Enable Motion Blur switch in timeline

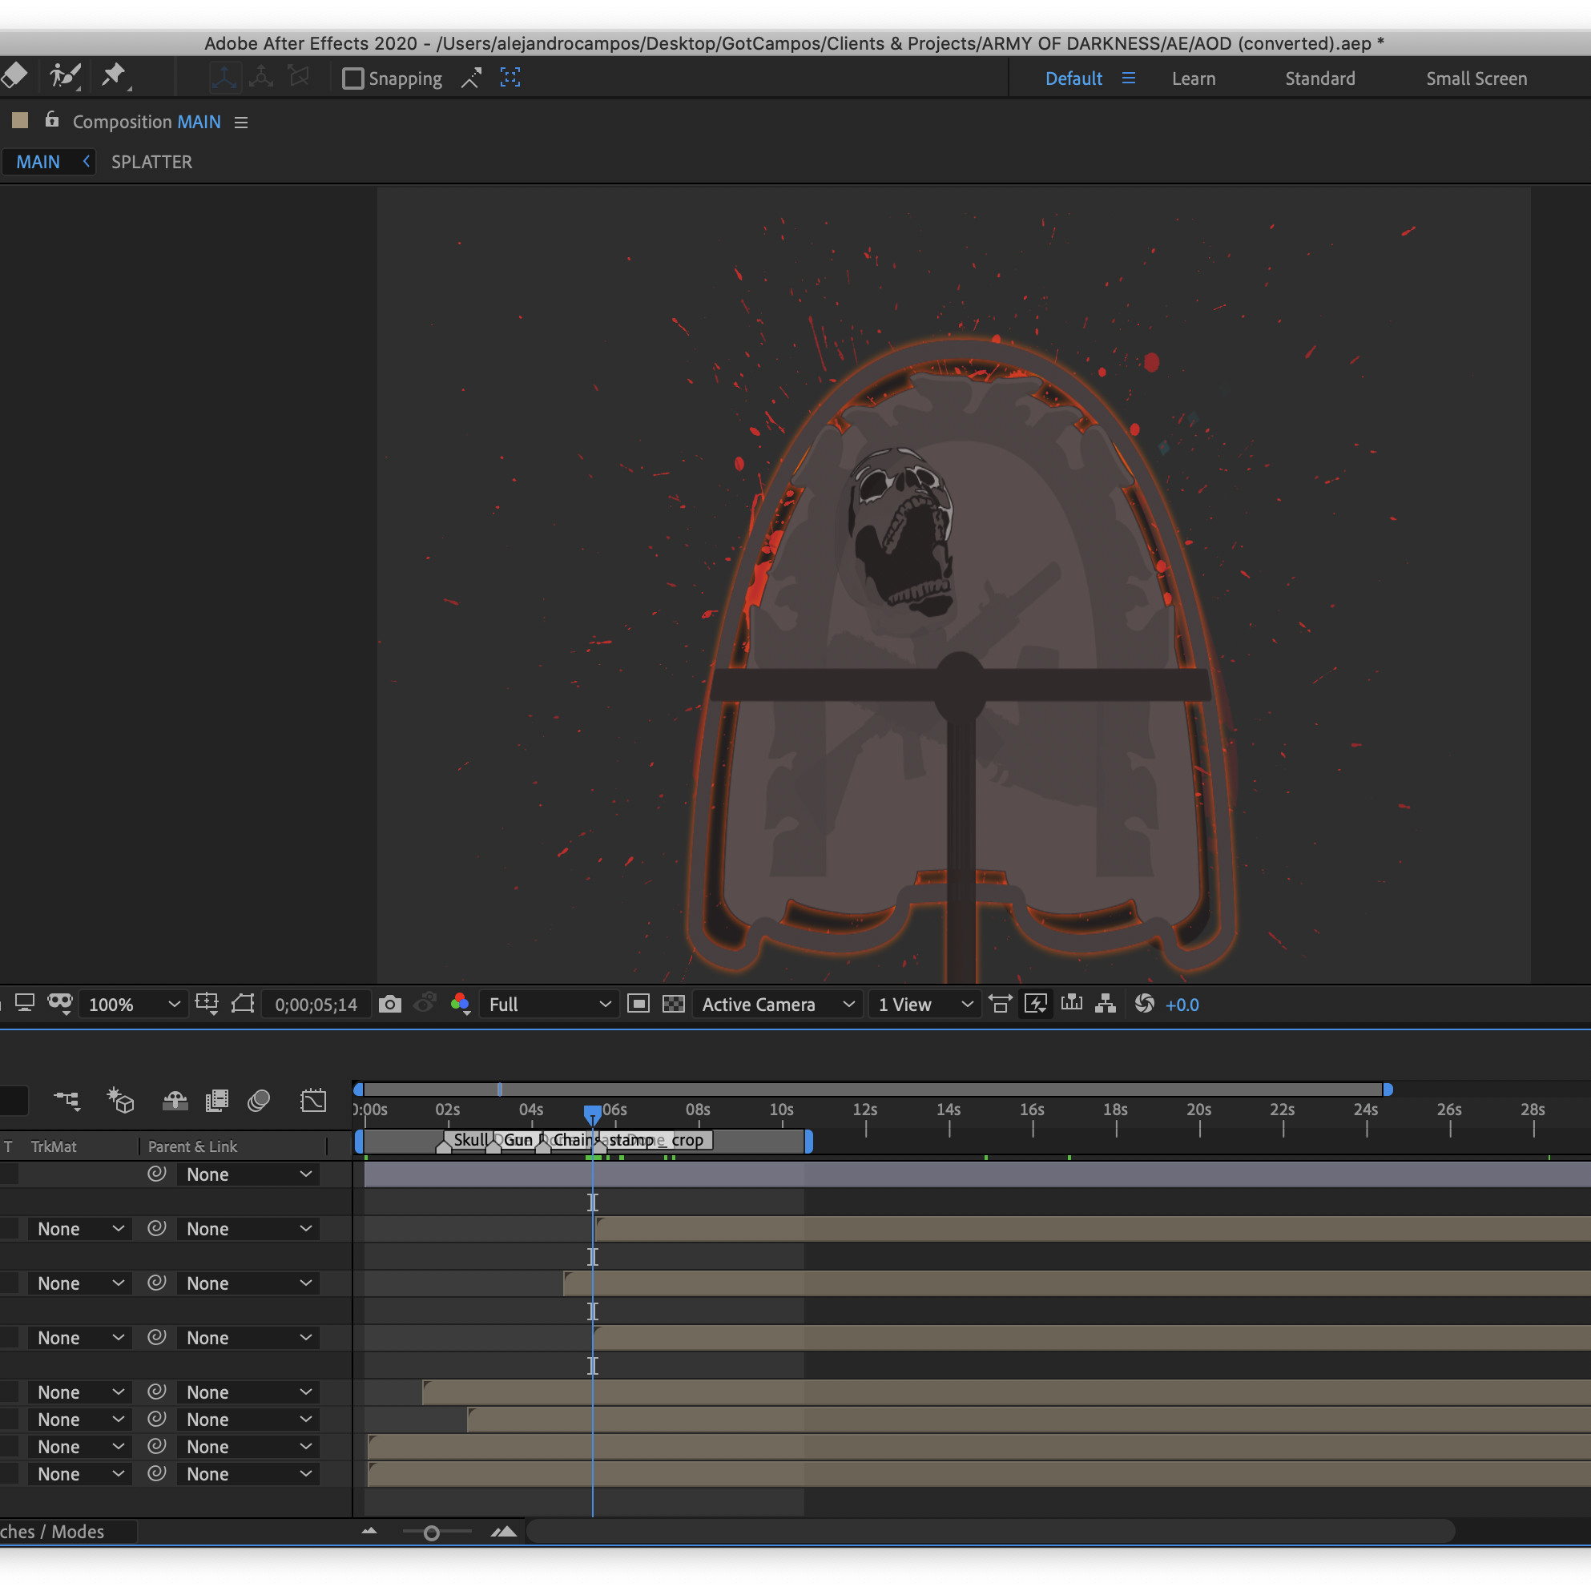click(259, 1100)
